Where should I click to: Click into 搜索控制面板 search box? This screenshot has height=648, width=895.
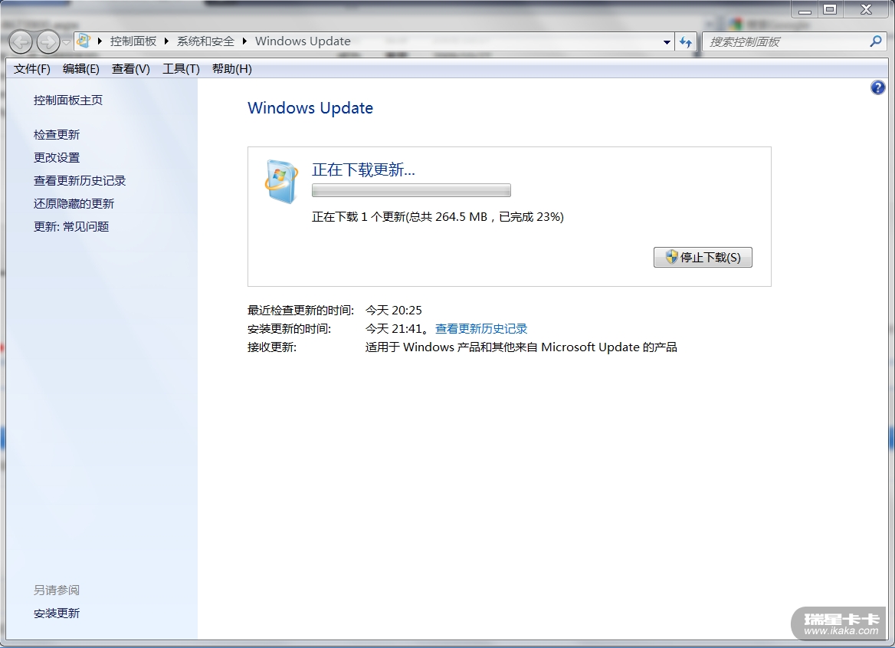click(x=785, y=41)
